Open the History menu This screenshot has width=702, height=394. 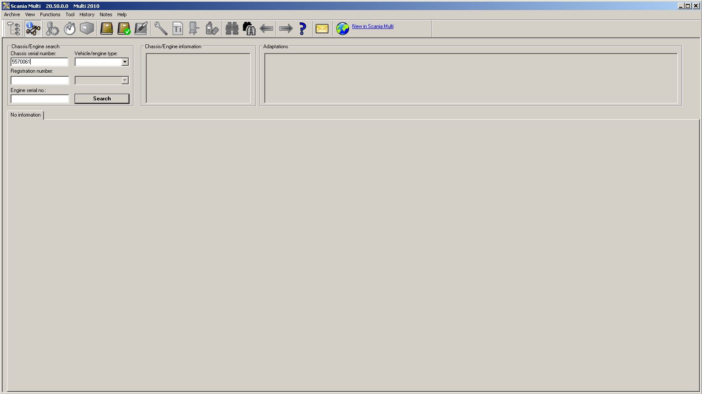[87, 14]
